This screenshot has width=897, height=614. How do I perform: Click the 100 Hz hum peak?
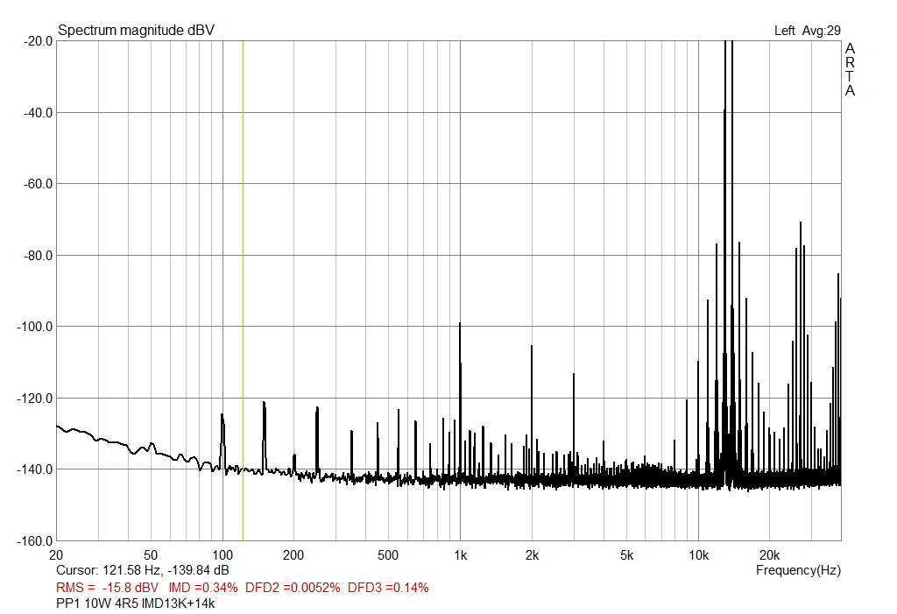pos(222,441)
